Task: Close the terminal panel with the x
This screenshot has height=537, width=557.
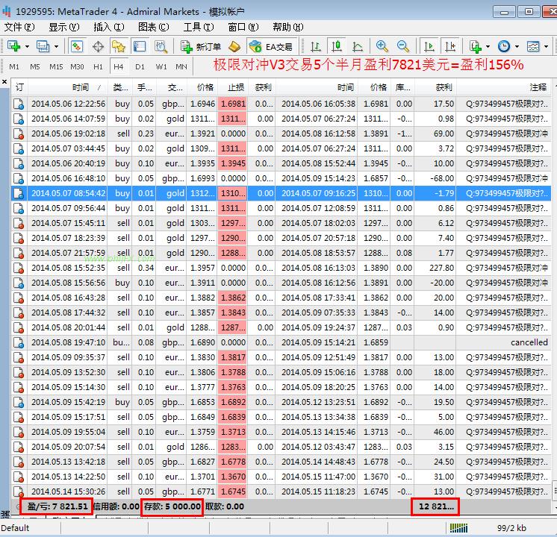Action: (4, 82)
